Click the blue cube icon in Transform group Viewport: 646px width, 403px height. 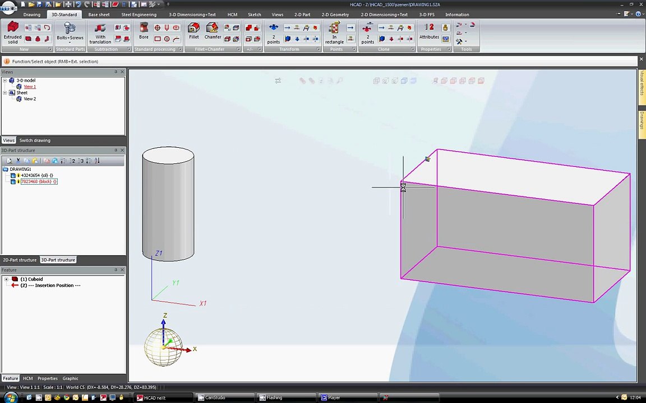coord(287,39)
